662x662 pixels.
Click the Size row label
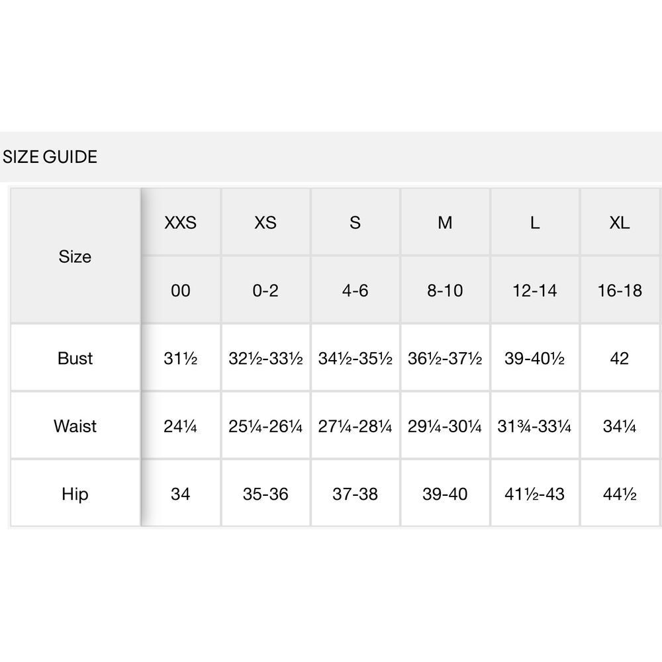[x=75, y=256]
